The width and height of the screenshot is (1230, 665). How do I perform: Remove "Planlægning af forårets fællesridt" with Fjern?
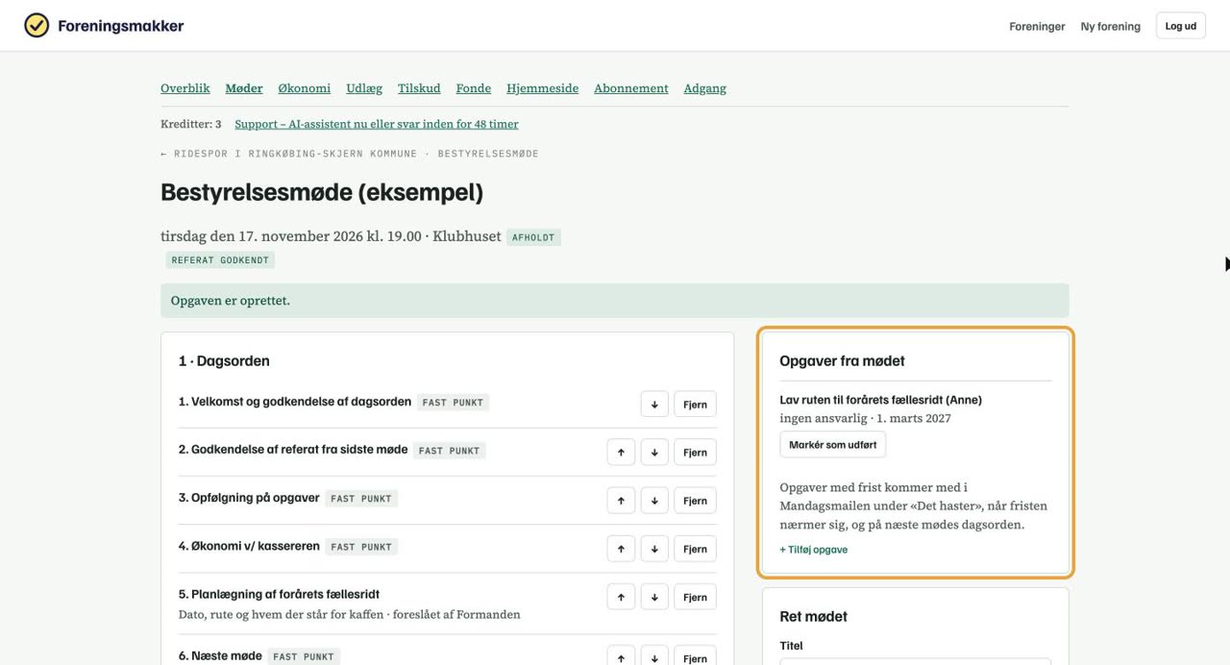click(x=695, y=597)
